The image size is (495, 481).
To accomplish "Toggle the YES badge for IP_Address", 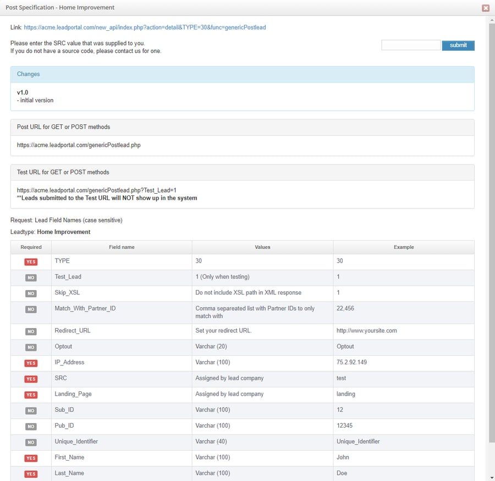I will (x=30, y=363).
